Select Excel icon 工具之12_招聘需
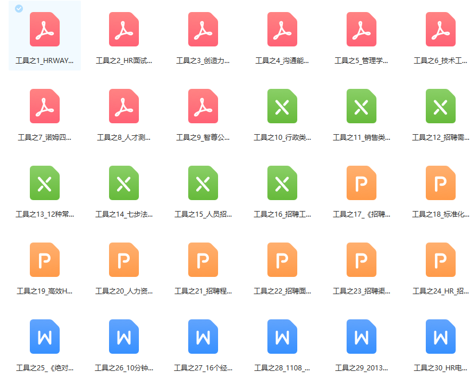The image size is (474, 387). pyautogui.click(x=441, y=106)
